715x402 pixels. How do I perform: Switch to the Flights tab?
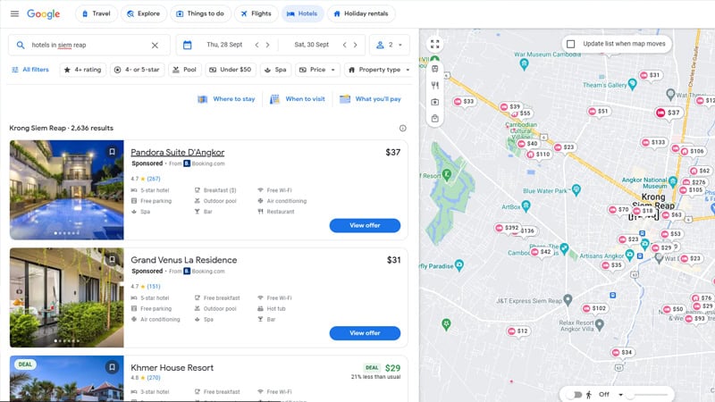[x=256, y=13]
